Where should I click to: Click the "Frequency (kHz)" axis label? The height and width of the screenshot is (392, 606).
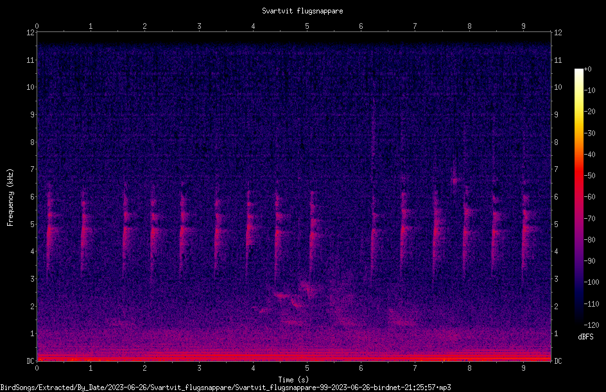10,198
